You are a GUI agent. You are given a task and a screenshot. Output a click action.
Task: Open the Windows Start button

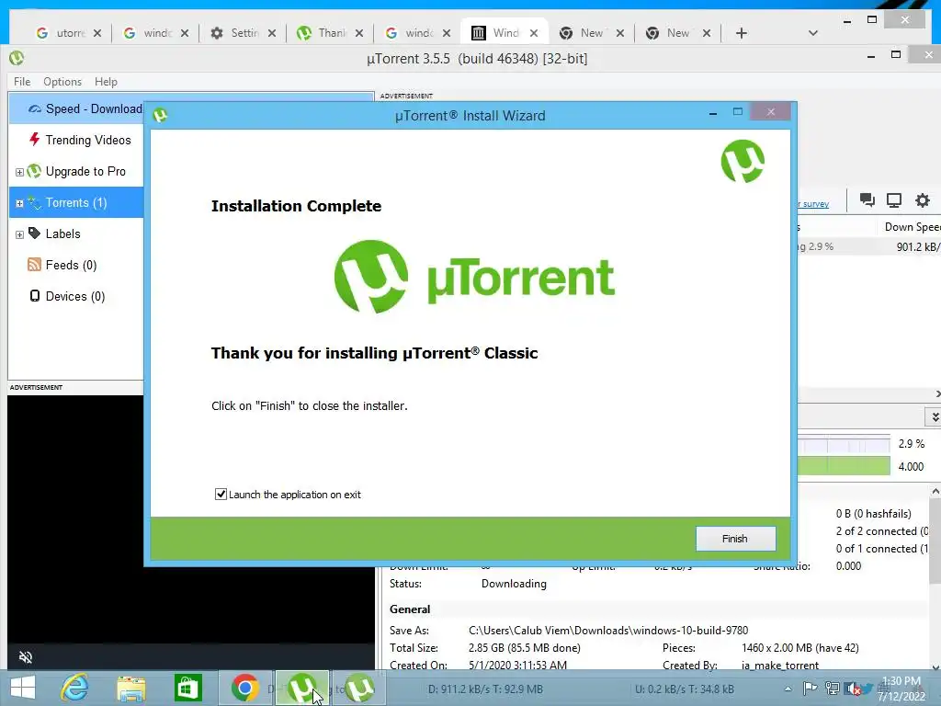tap(23, 688)
